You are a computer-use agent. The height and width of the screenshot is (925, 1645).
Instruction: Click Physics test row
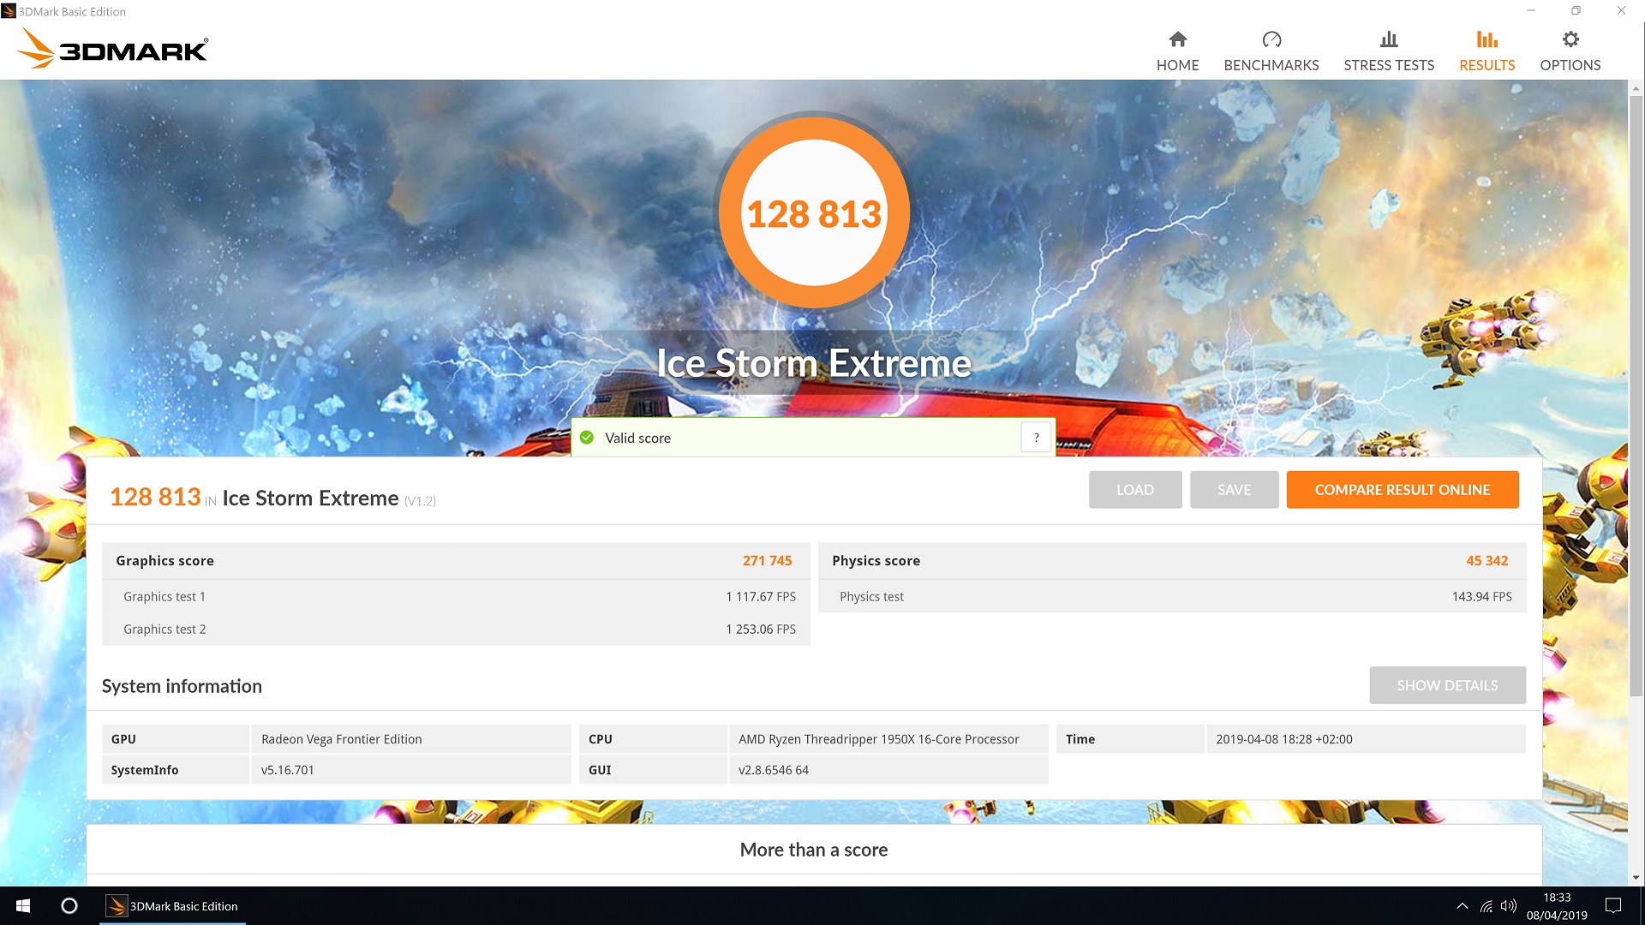coord(1172,596)
